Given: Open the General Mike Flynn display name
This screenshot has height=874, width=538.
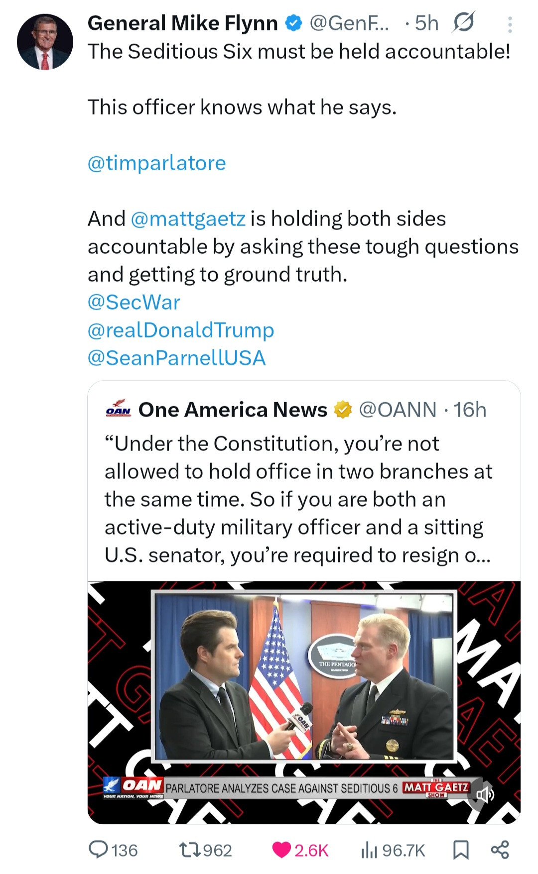Looking at the screenshot, I should click(182, 23).
